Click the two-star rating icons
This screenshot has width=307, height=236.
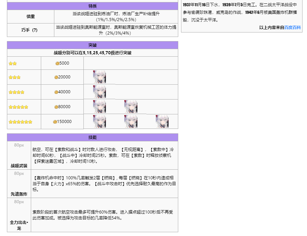[13, 64]
